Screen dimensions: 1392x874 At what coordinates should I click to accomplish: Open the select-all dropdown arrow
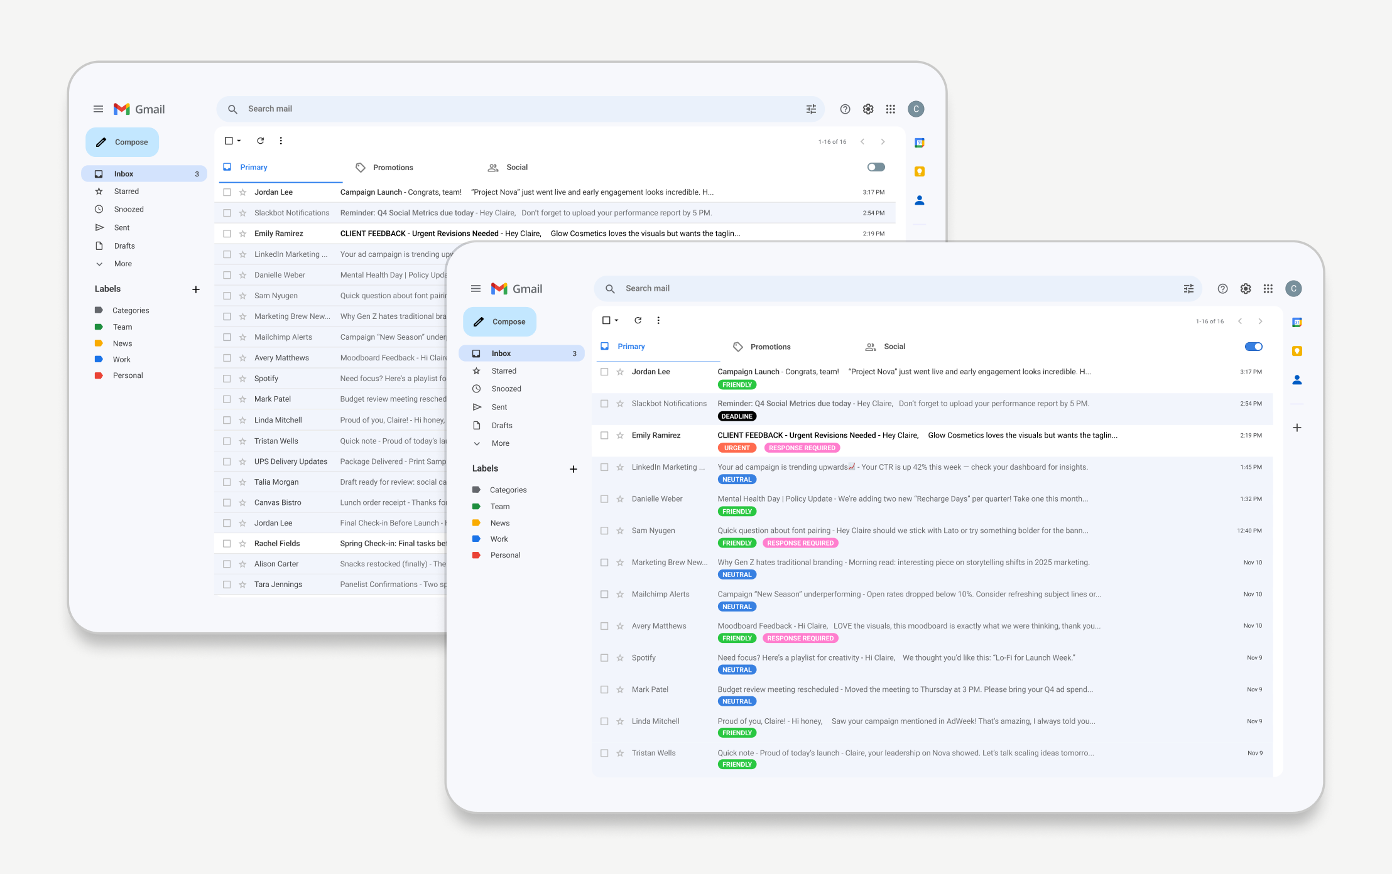(616, 320)
